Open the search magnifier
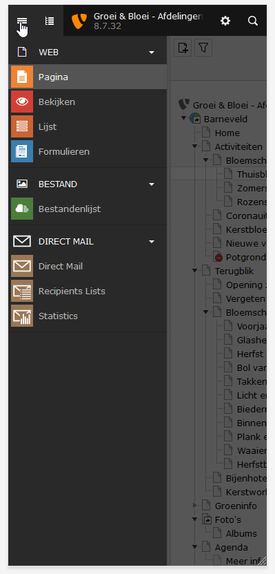Screen dimensions: 275x574 click(253, 21)
